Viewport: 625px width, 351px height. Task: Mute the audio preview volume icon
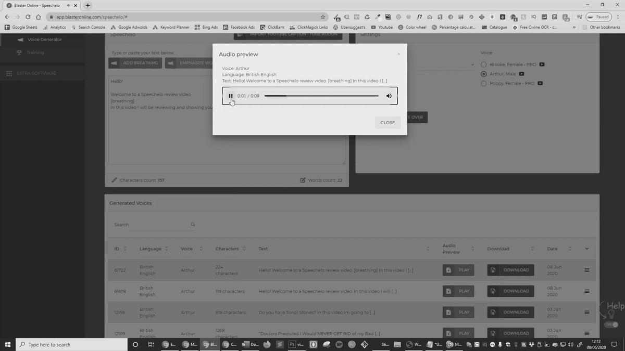point(389,96)
